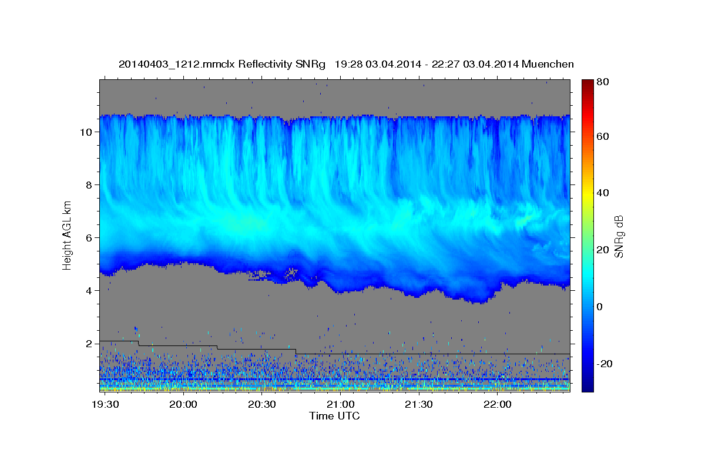
Task: Click the 20:00 time tick label
Action: (x=184, y=405)
